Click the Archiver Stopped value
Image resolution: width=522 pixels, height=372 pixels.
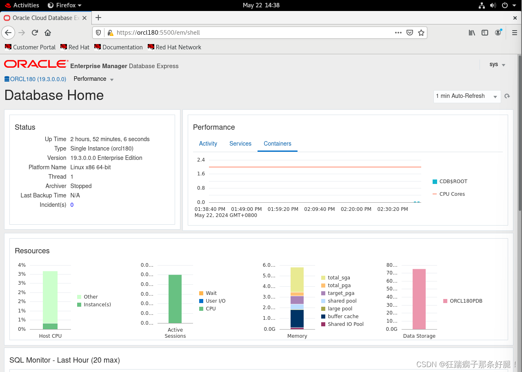coord(81,186)
